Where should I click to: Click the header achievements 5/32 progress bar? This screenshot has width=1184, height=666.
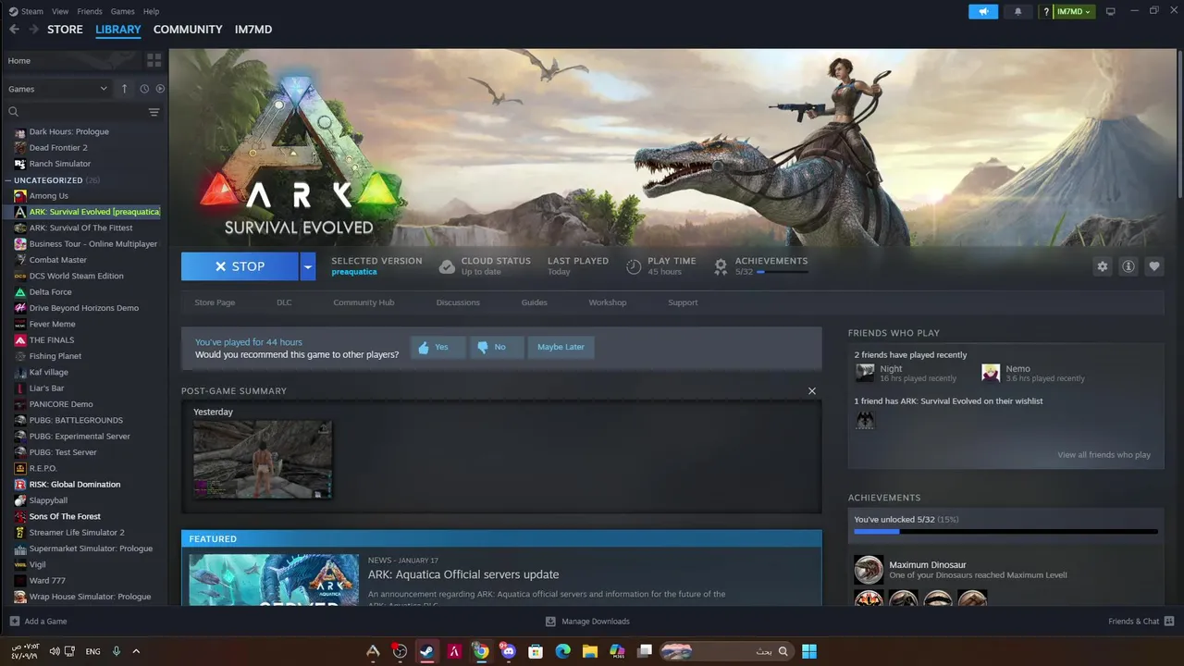[782, 272]
